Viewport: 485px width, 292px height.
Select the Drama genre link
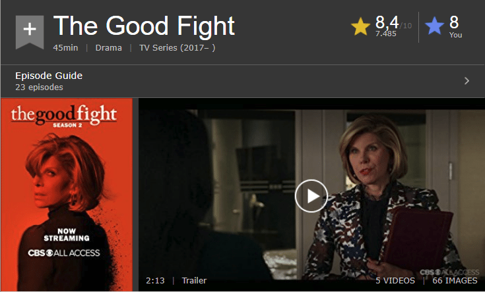[x=109, y=48]
